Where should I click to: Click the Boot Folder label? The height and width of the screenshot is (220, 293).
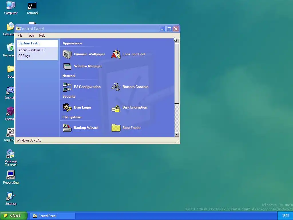pos(132,128)
